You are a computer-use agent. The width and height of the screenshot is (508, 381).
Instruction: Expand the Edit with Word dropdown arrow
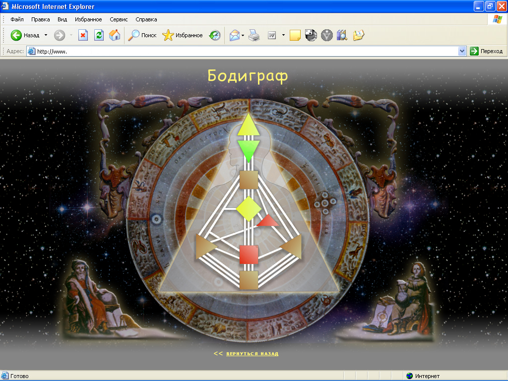[x=283, y=35]
